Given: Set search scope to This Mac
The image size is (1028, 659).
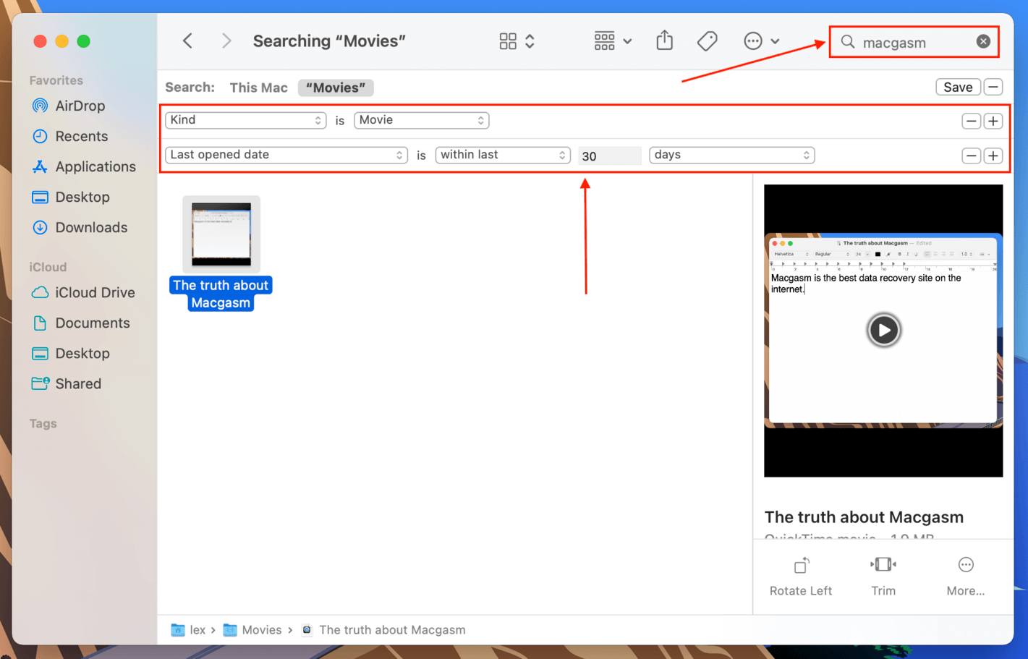Looking at the screenshot, I should click(x=258, y=88).
